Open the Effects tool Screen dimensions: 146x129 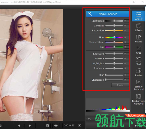[x=139, y=27]
